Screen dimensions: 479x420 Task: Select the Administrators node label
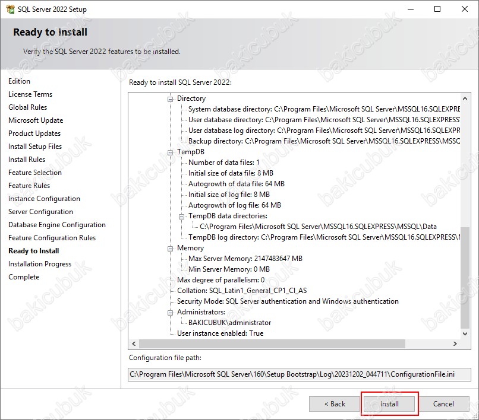click(x=201, y=312)
